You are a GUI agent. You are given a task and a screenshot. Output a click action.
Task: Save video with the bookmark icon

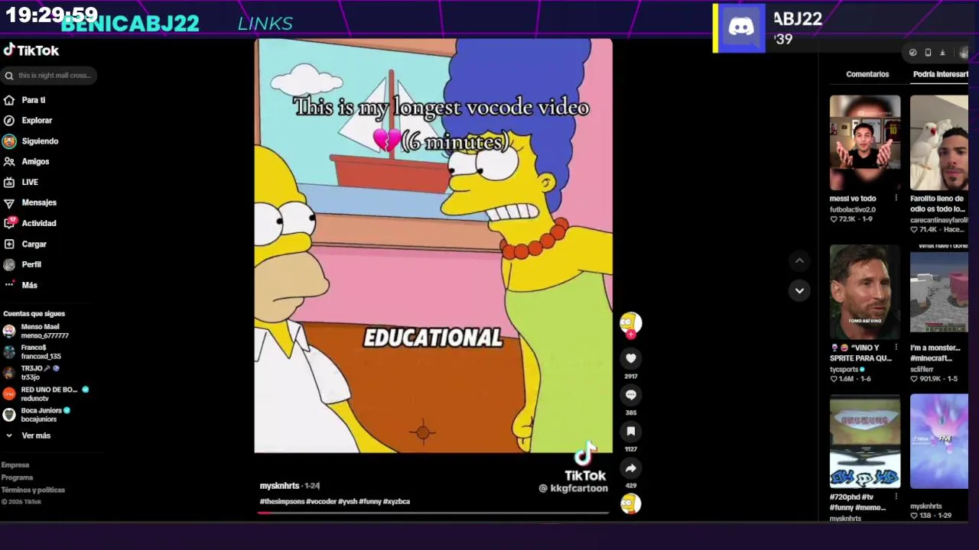click(630, 432)
